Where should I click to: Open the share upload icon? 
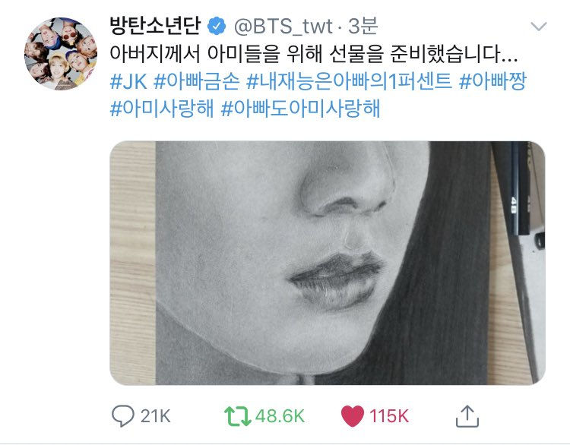(x=467, y=416)
